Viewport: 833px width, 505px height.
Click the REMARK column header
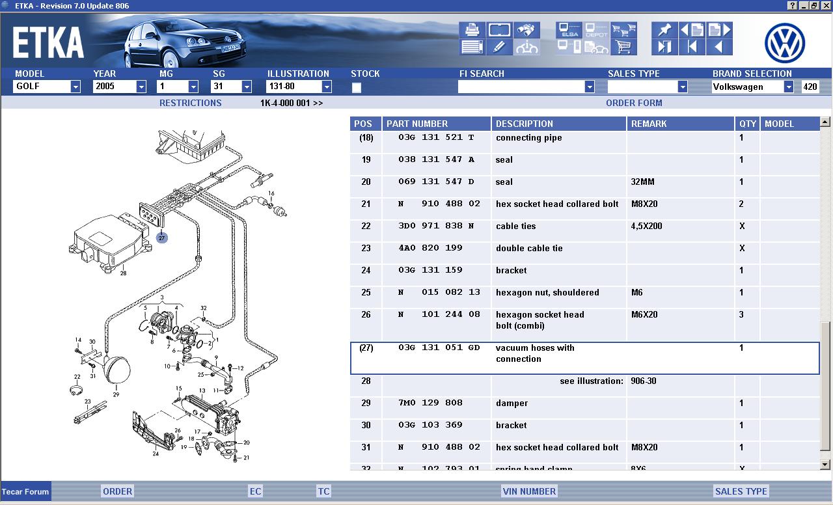[x=680, y=124]
